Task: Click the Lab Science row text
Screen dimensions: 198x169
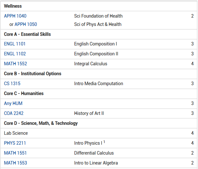Action: pos(16,133)
